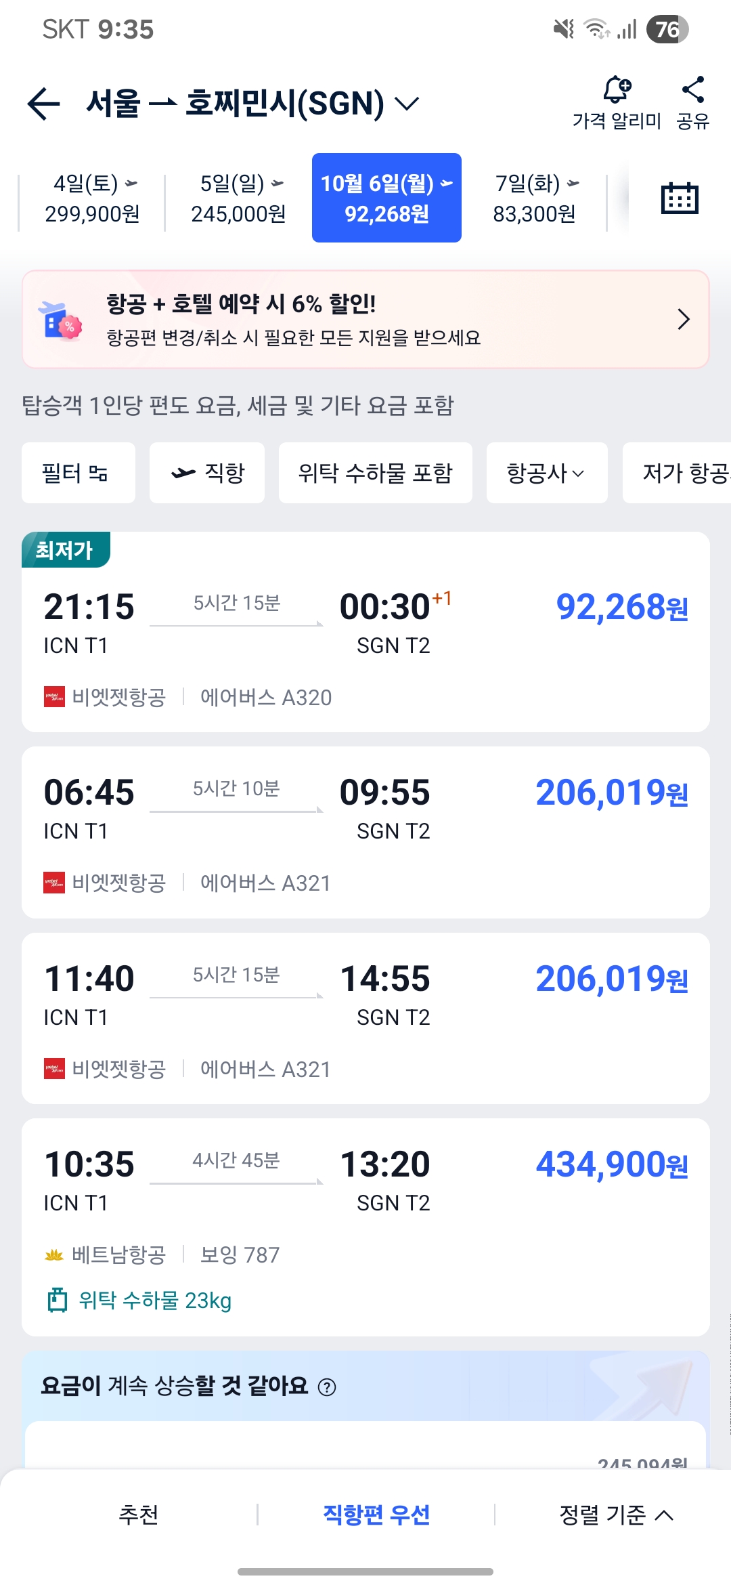Image resolution: width=731 pixels, height=1585 pixels.
Task: Tap the share icon
Action: click(692, 90)
